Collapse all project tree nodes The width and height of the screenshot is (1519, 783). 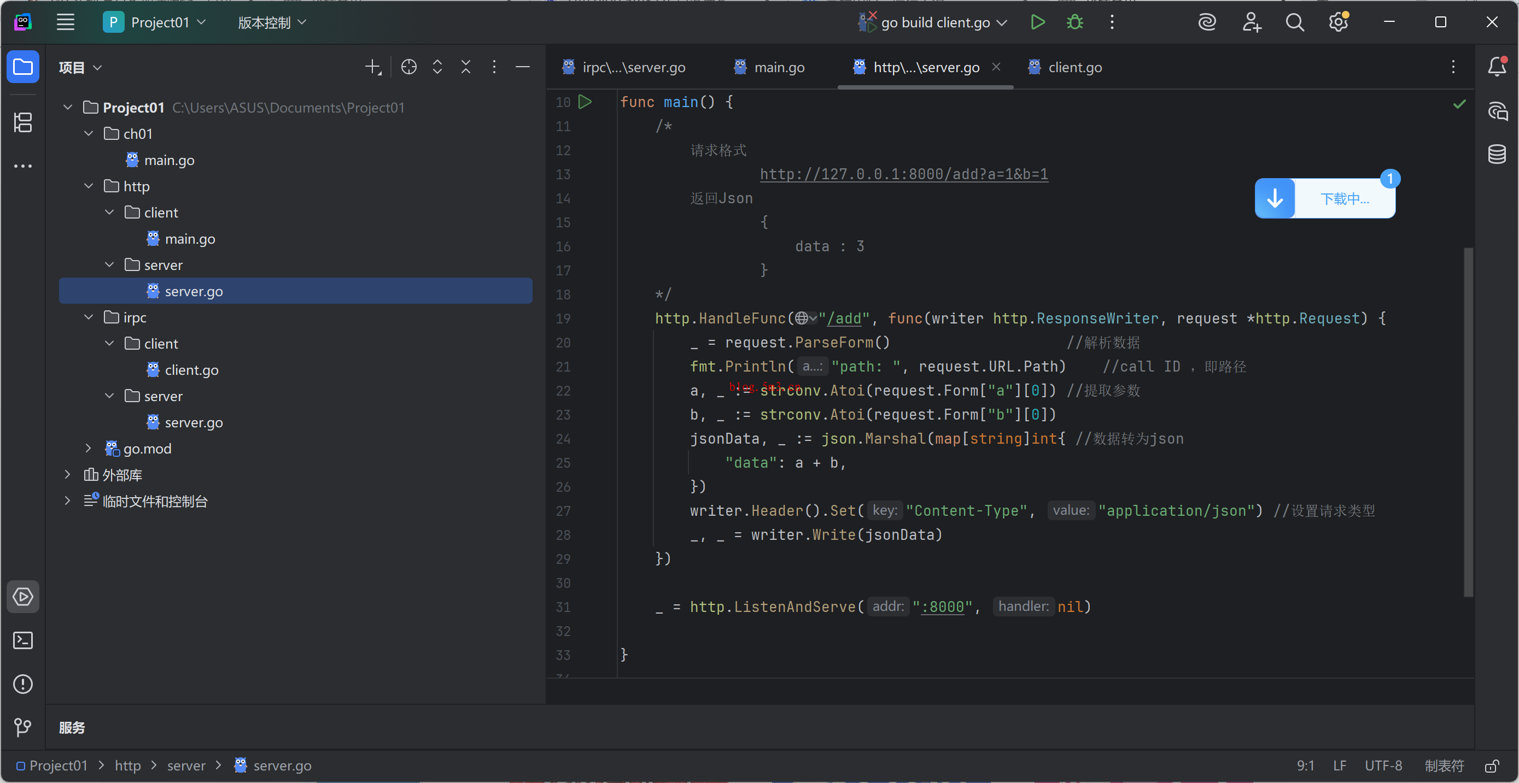[466, 67]
